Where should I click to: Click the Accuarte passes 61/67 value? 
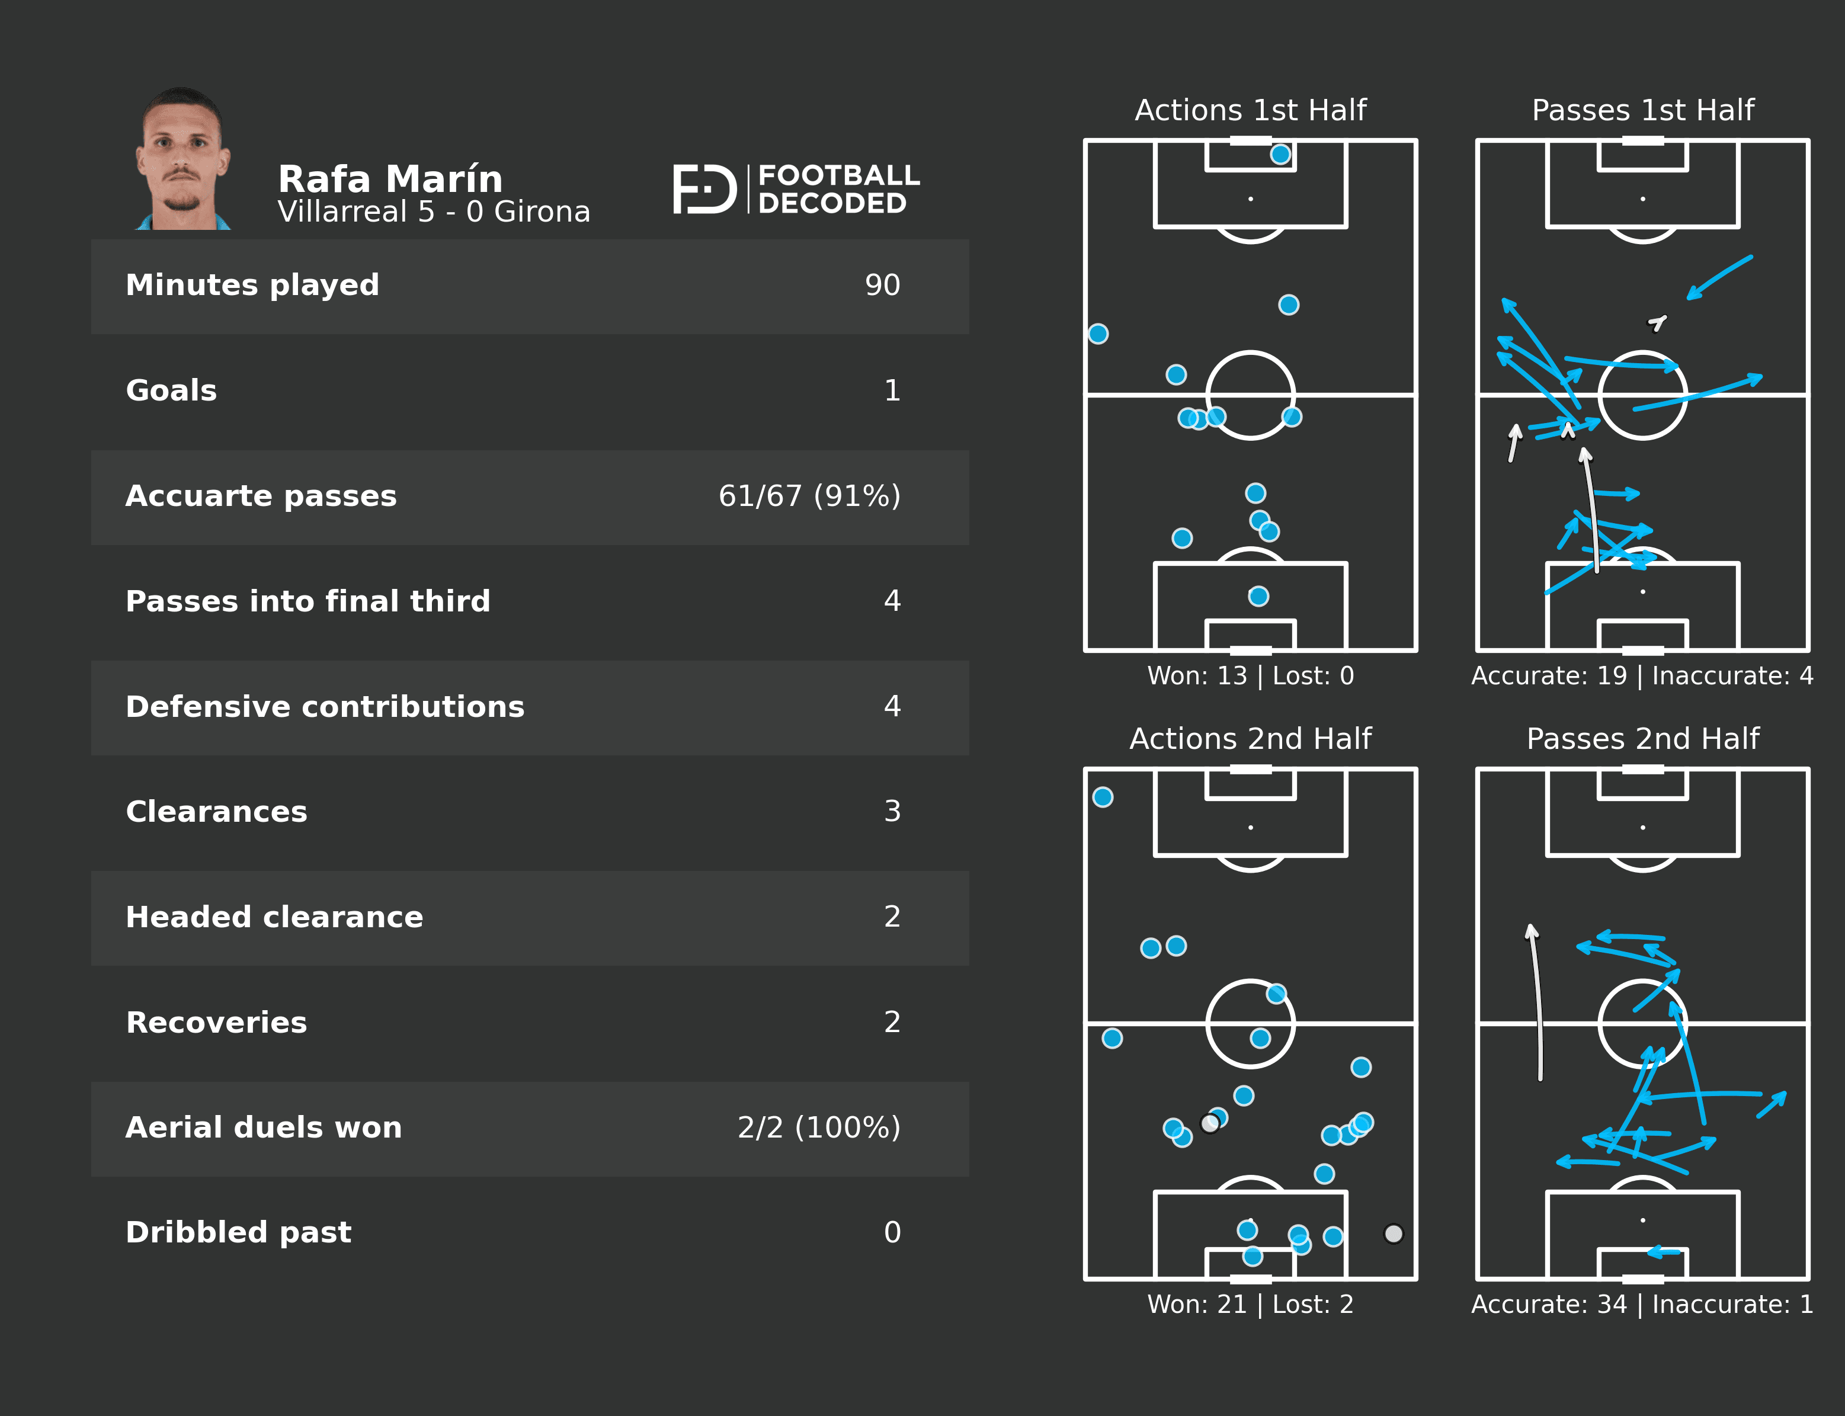coord(808,496)
